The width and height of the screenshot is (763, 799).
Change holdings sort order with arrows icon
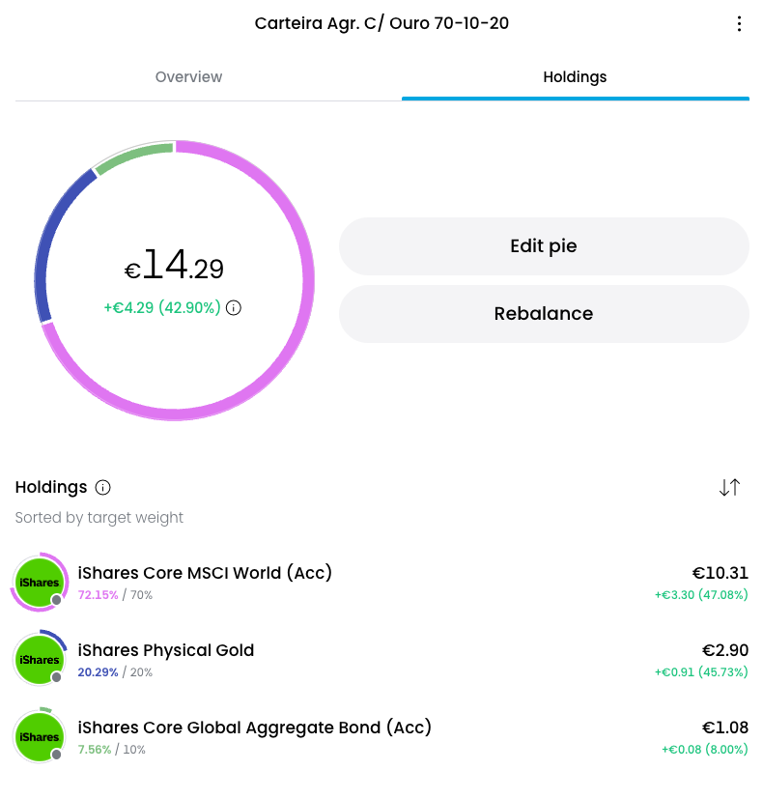tap(729, 488)
